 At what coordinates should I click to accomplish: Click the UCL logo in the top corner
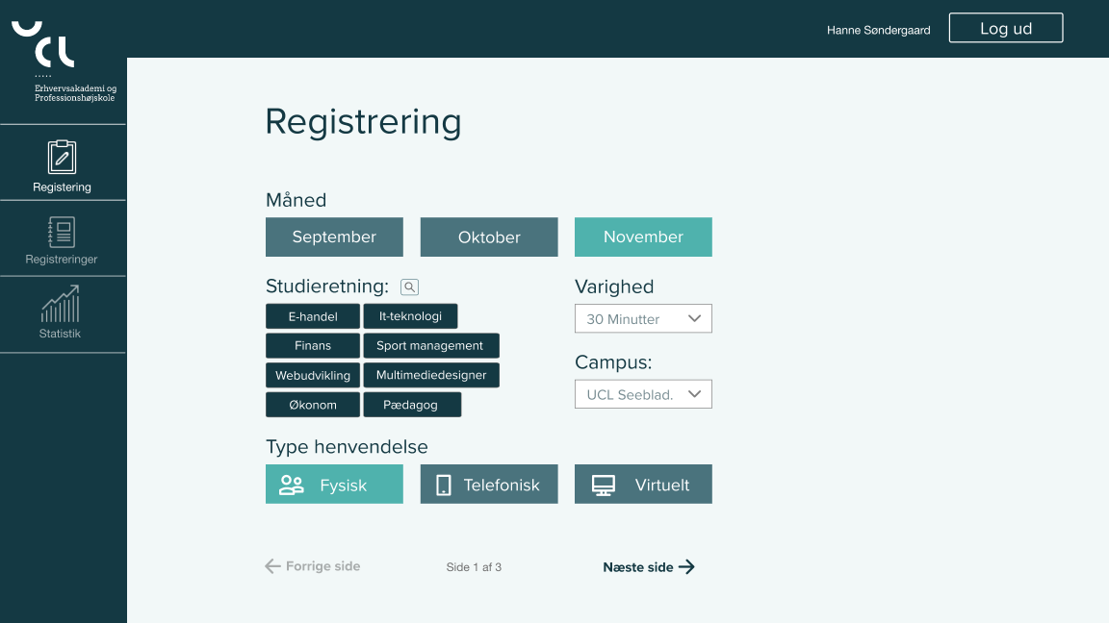pyautogui.click(x=43, y=44)
